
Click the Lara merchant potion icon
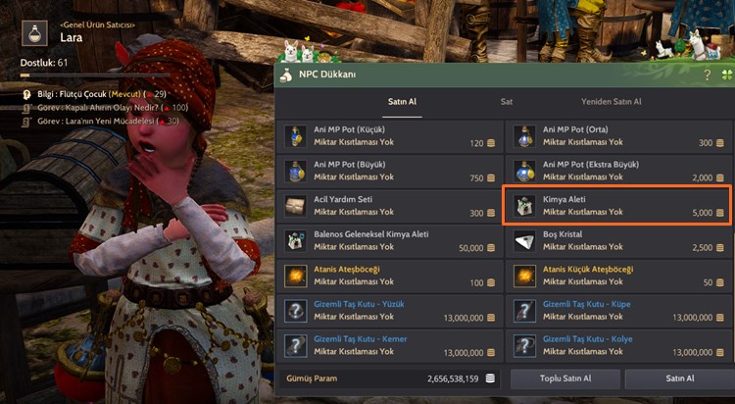point(34,32)
